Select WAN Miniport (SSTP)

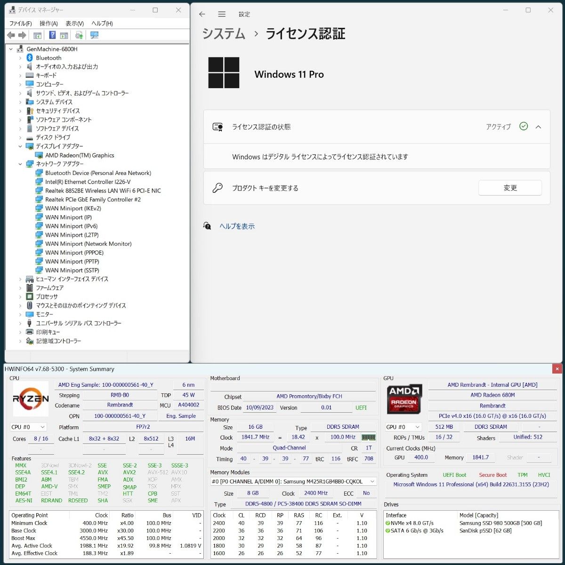coord(72,270)
